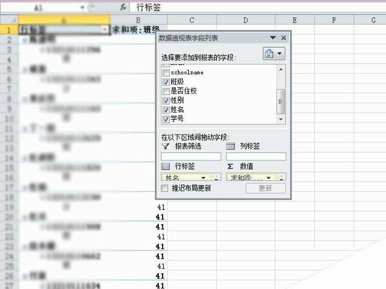Collapse the row 8 pivot group toggle

tap(25, 99)
